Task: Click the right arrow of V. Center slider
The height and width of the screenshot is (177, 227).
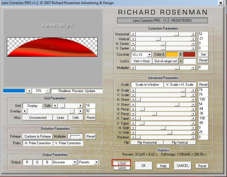Action: pos(193,48)
